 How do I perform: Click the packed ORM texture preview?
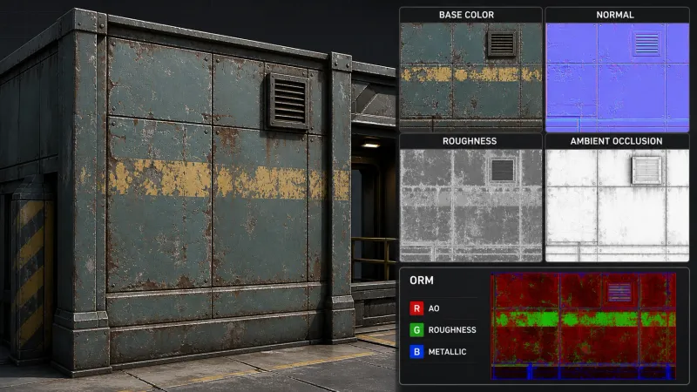[583, 326]
